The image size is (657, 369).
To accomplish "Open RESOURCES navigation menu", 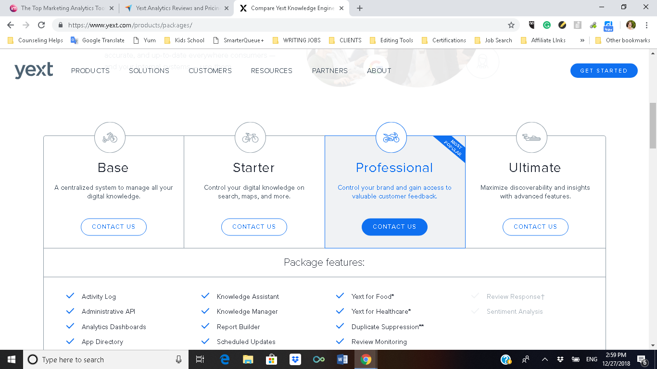I will coord(272,71).
